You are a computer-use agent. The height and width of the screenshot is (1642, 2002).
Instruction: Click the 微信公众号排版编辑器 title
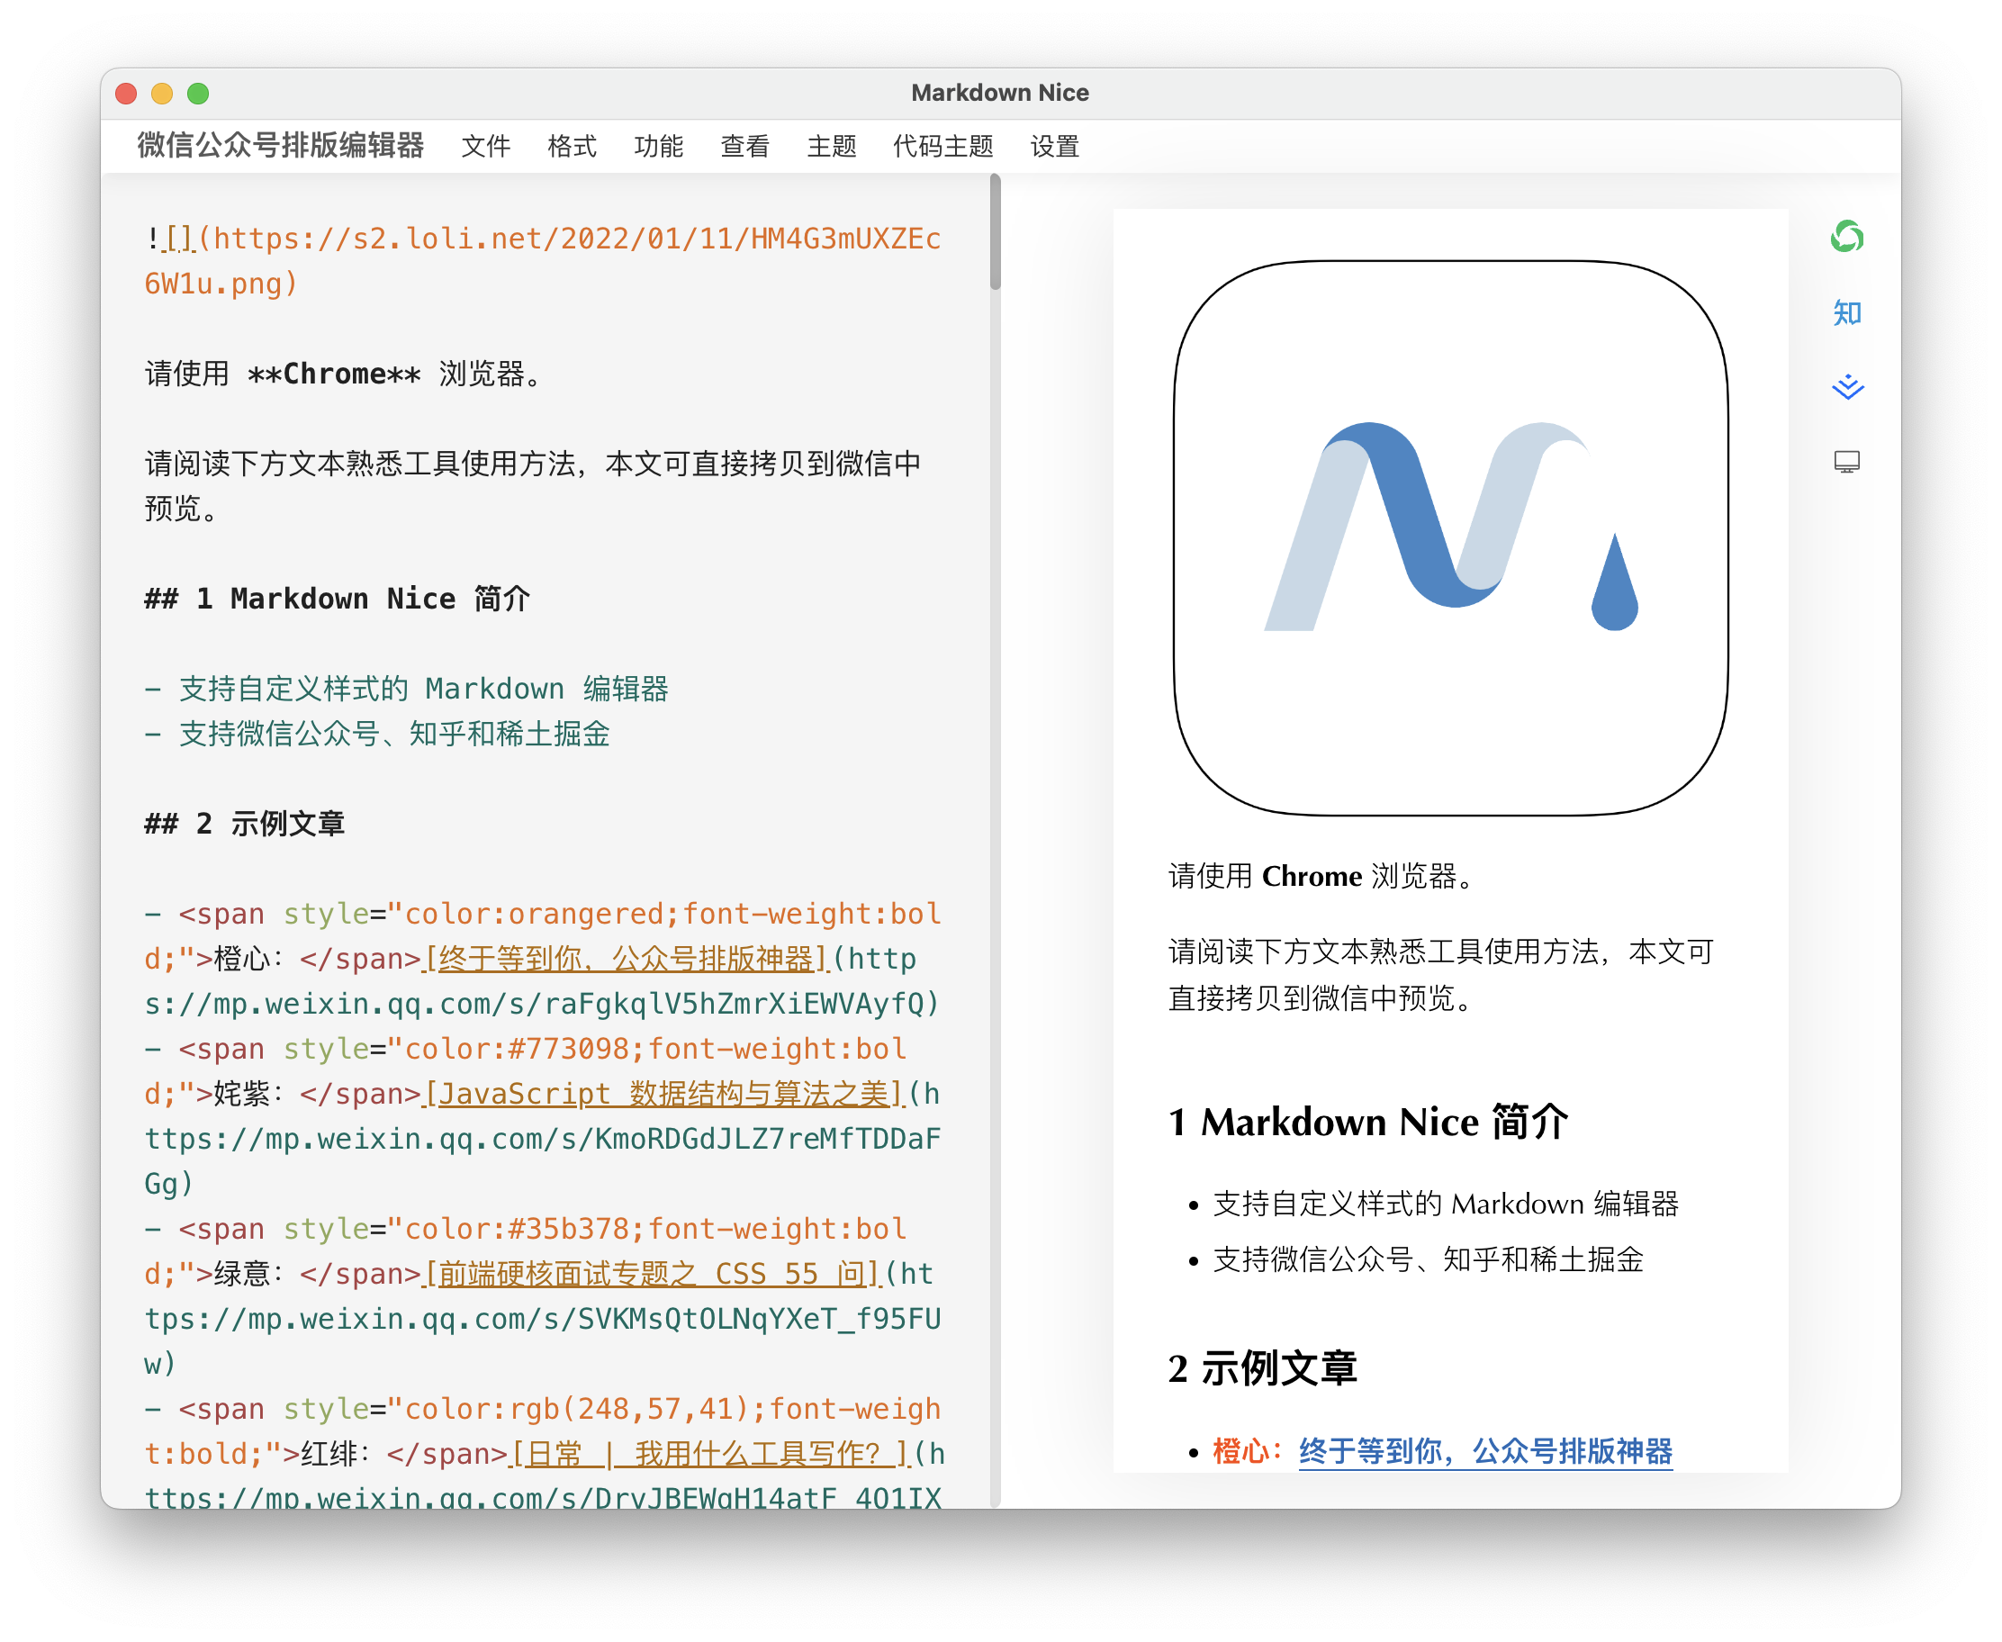pos(281,145)
